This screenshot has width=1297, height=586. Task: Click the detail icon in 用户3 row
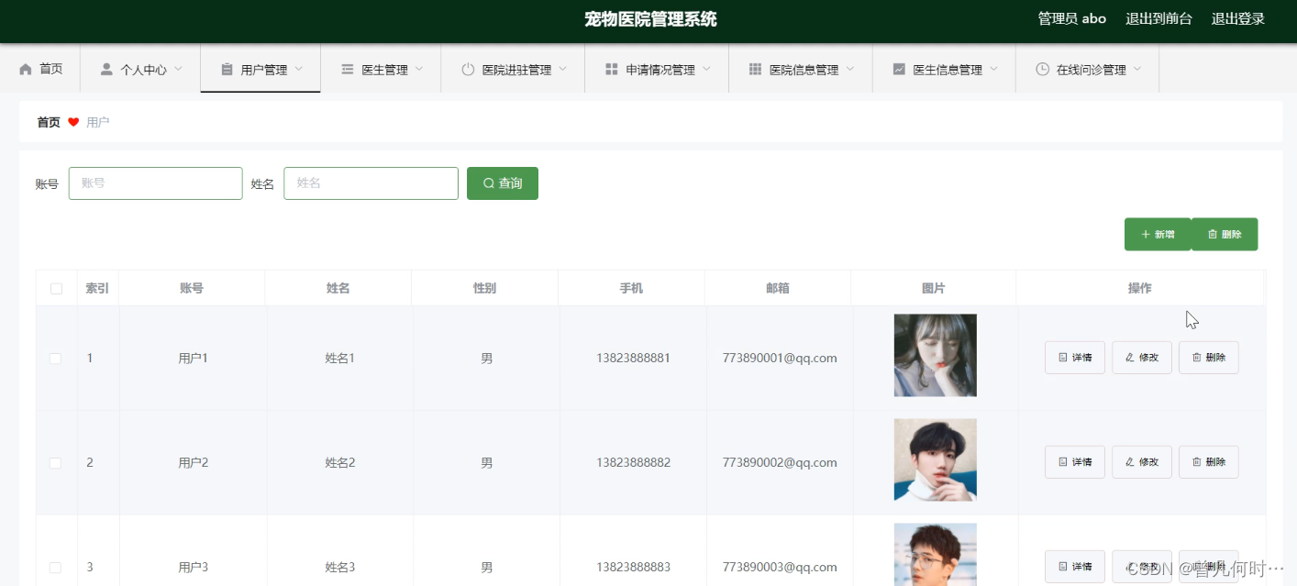[1063, 567]
